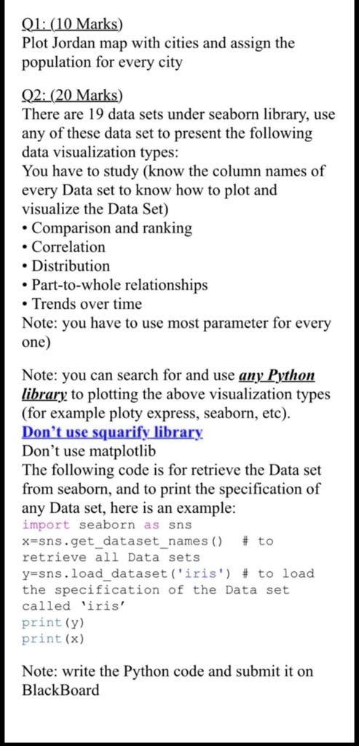Image resolution: width=359 pixels, height=746 pixels.
Task: Click the "import seaborn as sns" code line
Action: 107,525
